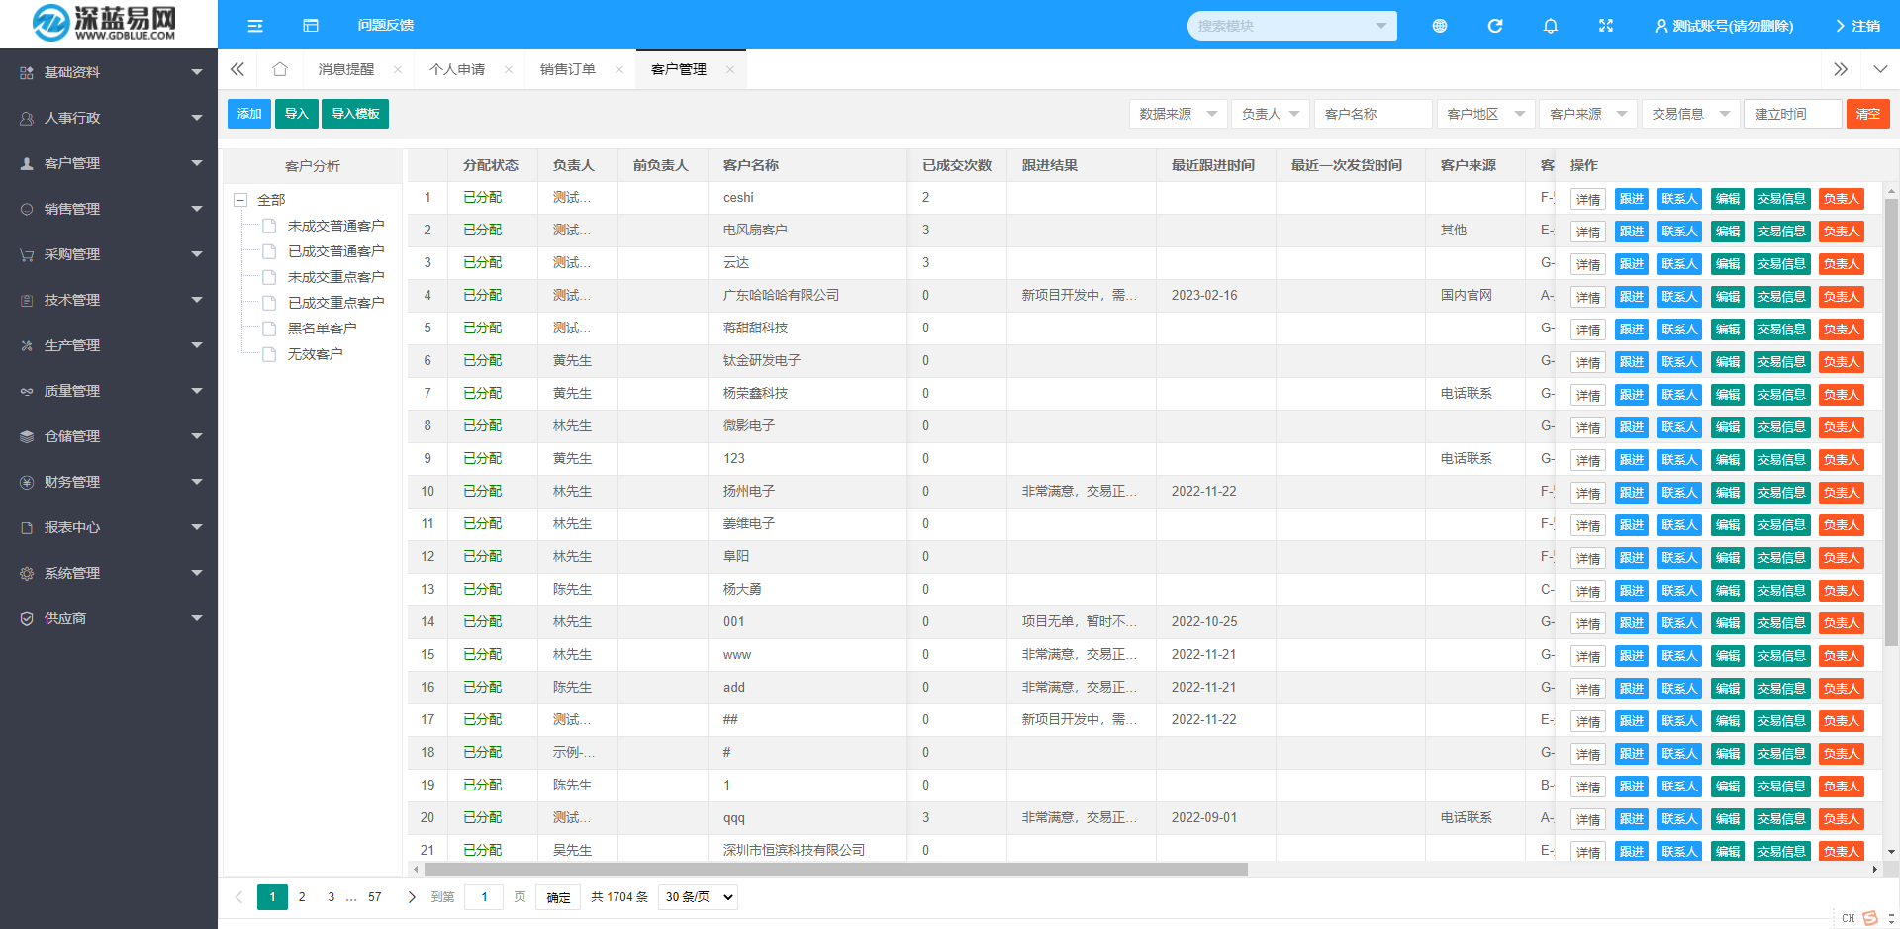Click the home icon tab
The image size is (1900, 929).
pos(280,69)
